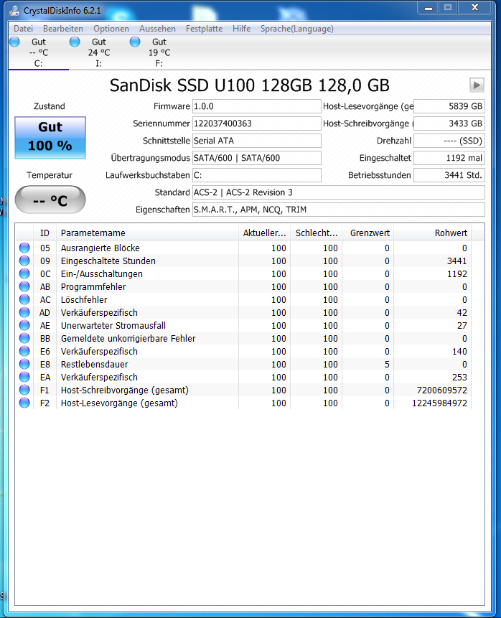The height and width of the screenshot is (618, 501).
Task: Click the Schnittstelle field Serial ATA
Action: point(257,141)
